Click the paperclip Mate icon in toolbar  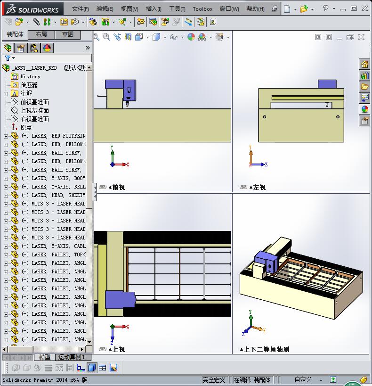pos(36,22)
